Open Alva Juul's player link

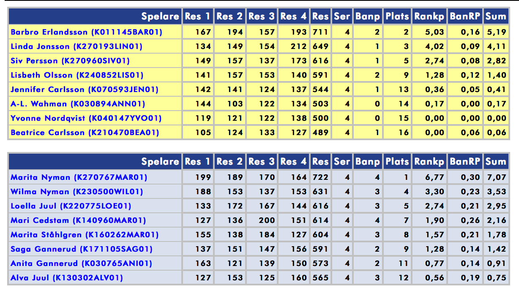(67, 278)
